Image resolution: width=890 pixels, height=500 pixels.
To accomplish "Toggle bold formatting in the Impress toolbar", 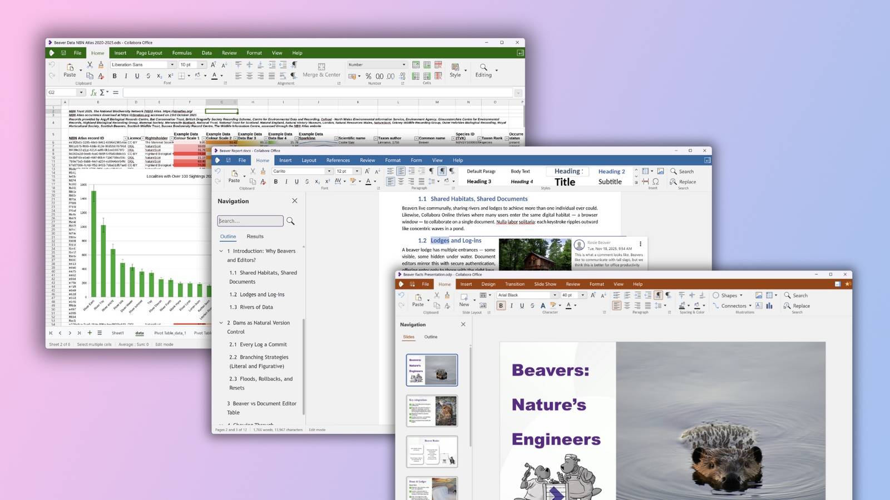I will click(x=501, y=305).
